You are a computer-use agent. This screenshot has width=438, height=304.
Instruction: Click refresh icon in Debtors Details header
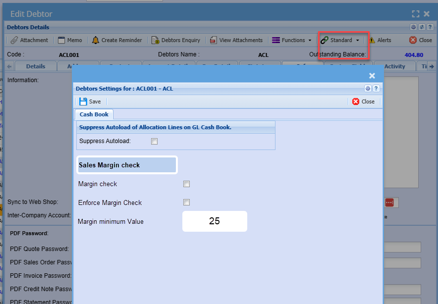(x=422, y=27)
